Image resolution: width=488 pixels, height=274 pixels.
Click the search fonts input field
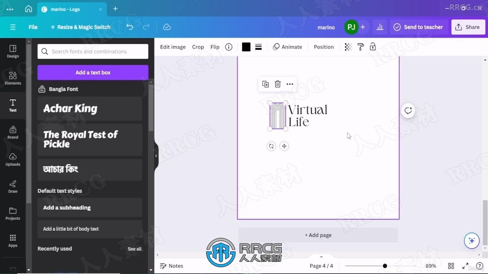click(x=93, y=51)
